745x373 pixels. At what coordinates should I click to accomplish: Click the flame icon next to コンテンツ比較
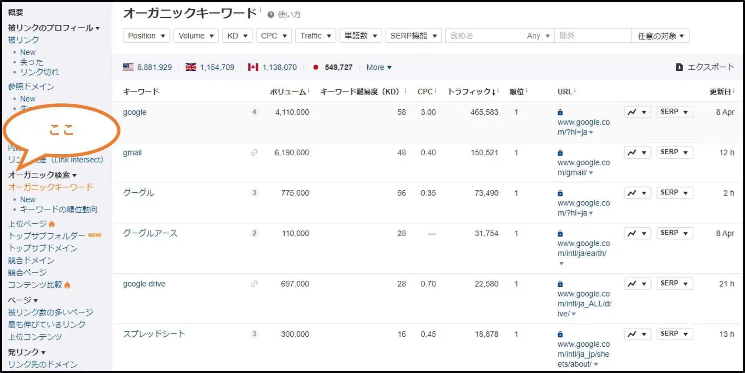tap(67, 285)
